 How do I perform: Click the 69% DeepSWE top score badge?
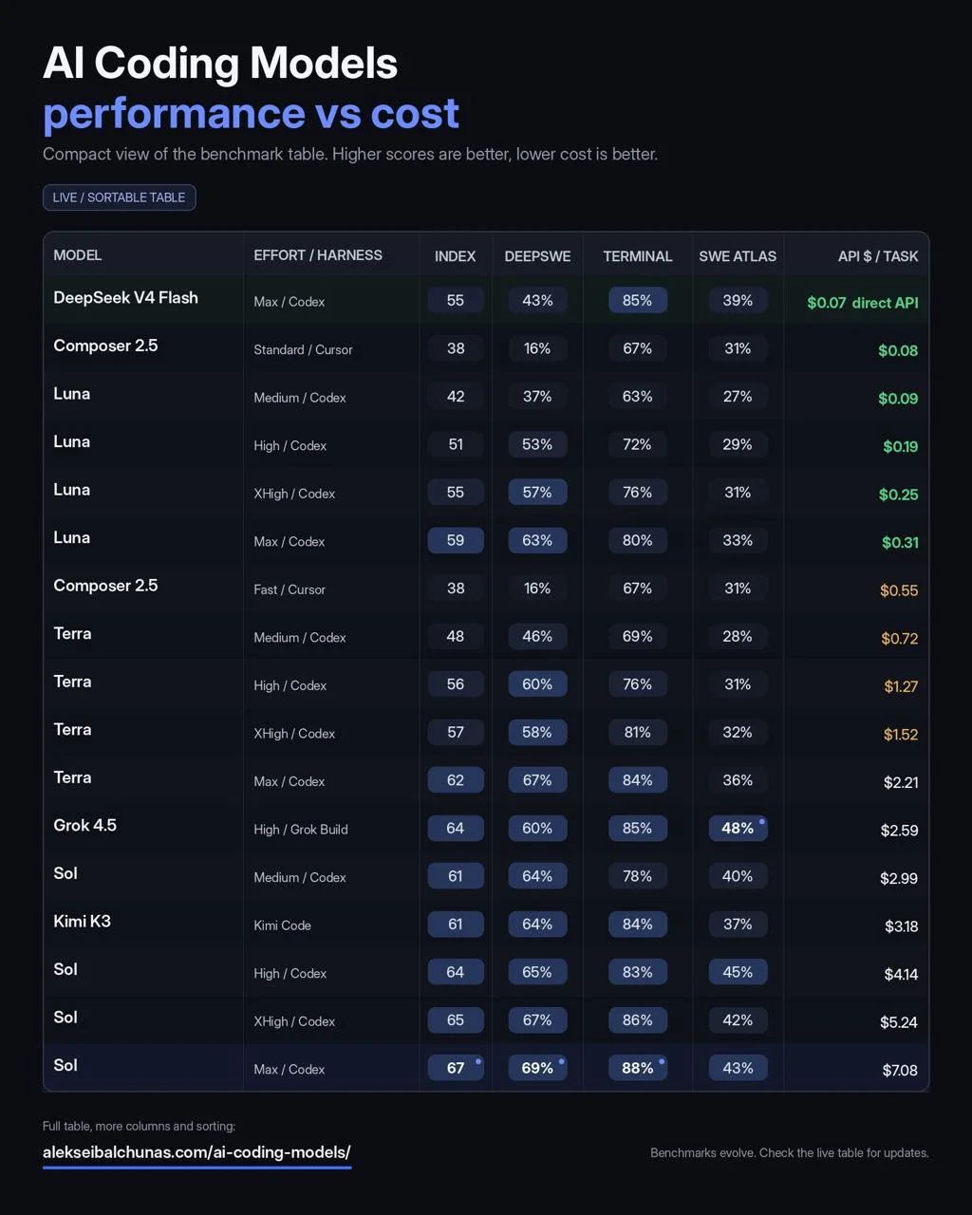pyautogui.click(x=537, y=1068)
